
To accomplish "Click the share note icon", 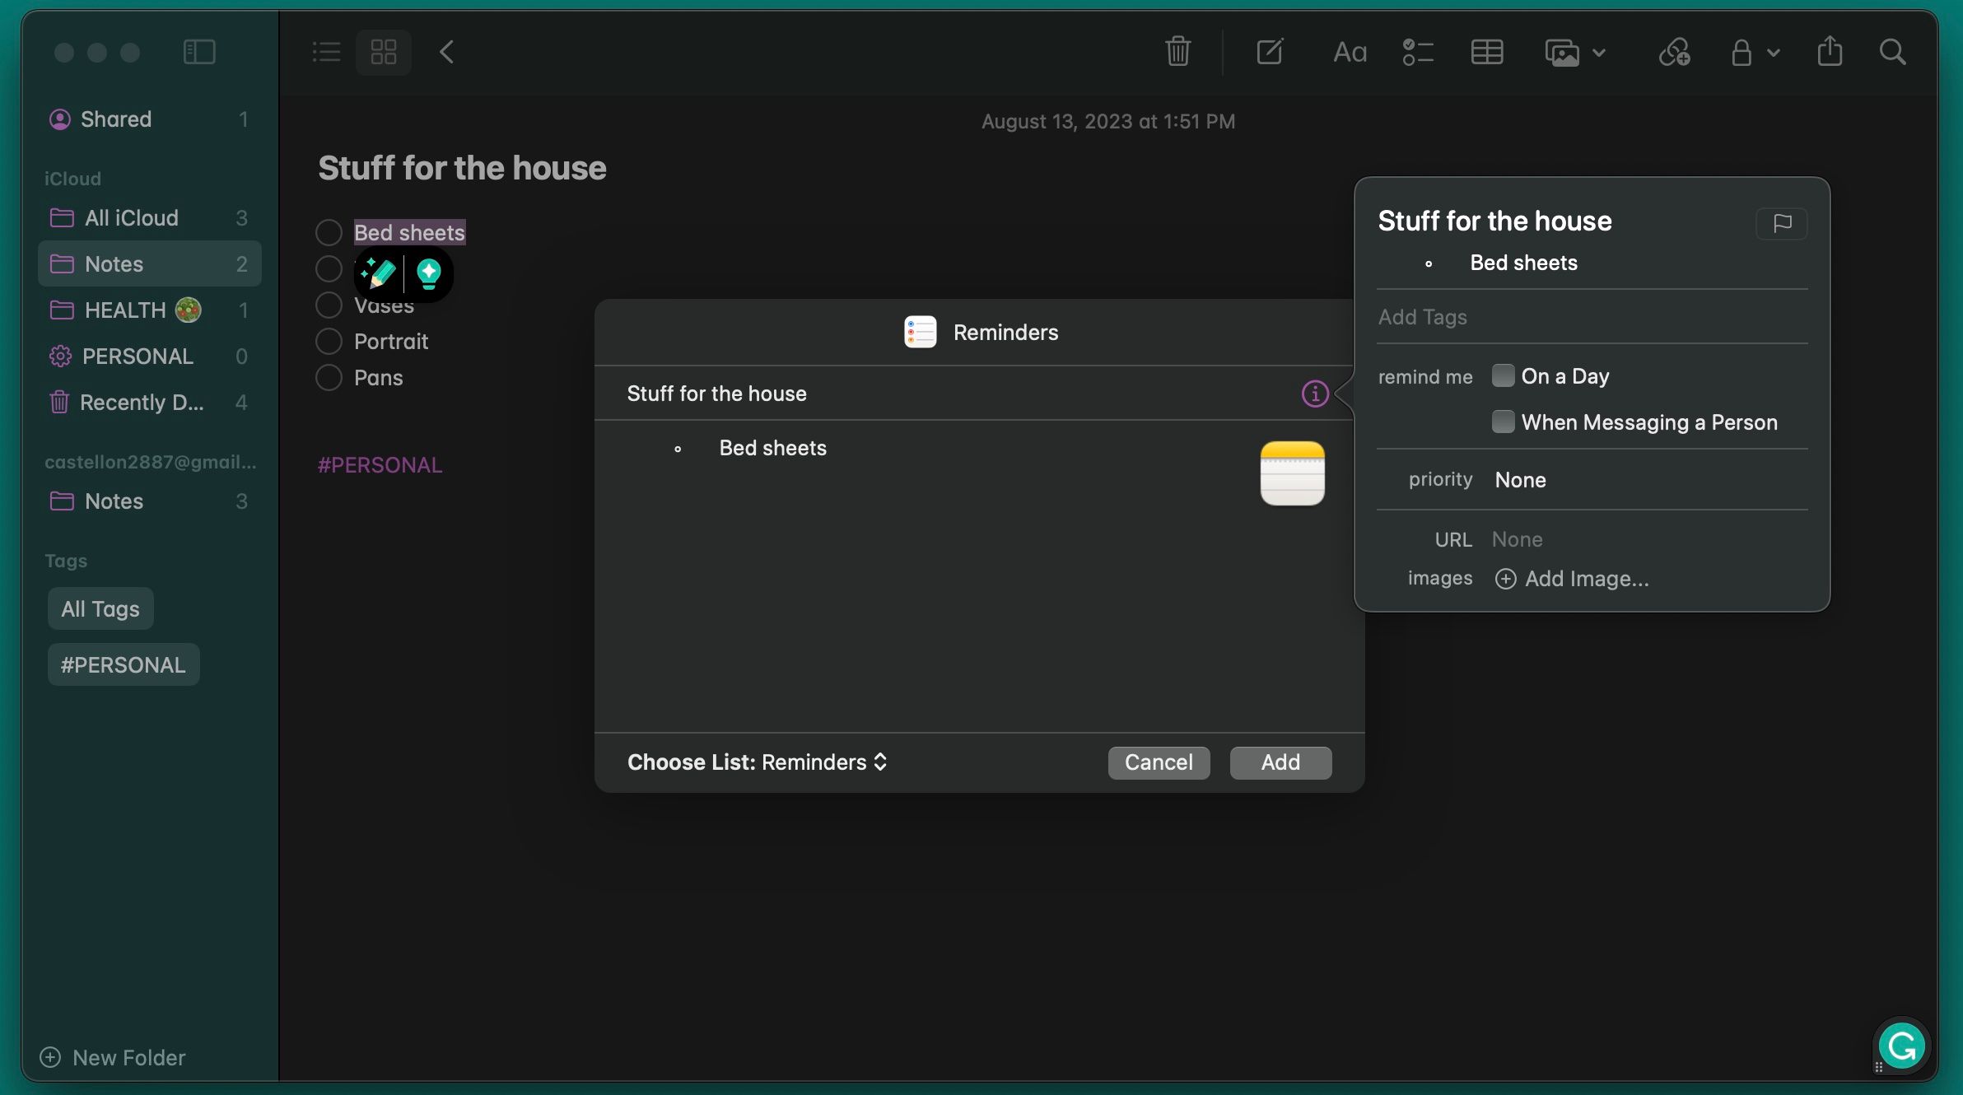I will pos(1830,52).
